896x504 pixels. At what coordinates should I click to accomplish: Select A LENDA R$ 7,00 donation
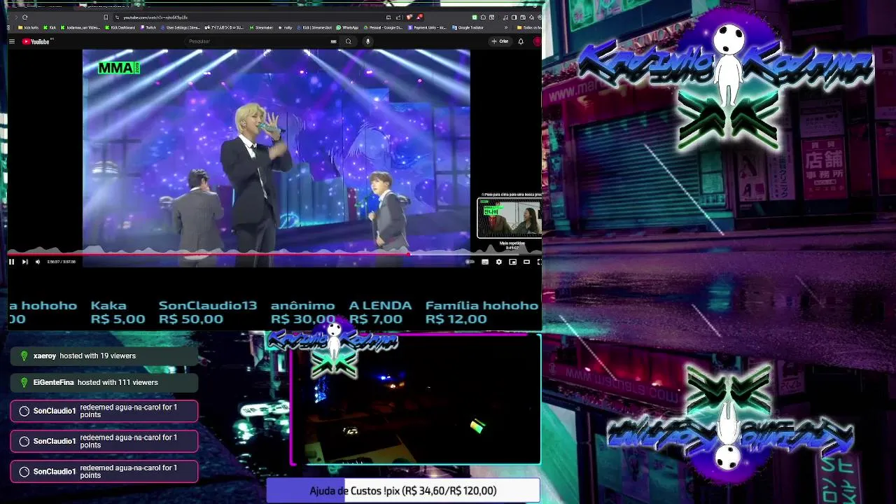[380, 312]
